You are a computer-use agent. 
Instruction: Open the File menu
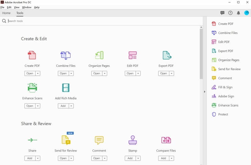[3, 7]
